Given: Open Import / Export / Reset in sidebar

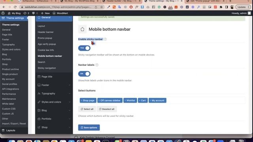Looking at the screenshot, I should pyautogui.click(x=14, y=123).
